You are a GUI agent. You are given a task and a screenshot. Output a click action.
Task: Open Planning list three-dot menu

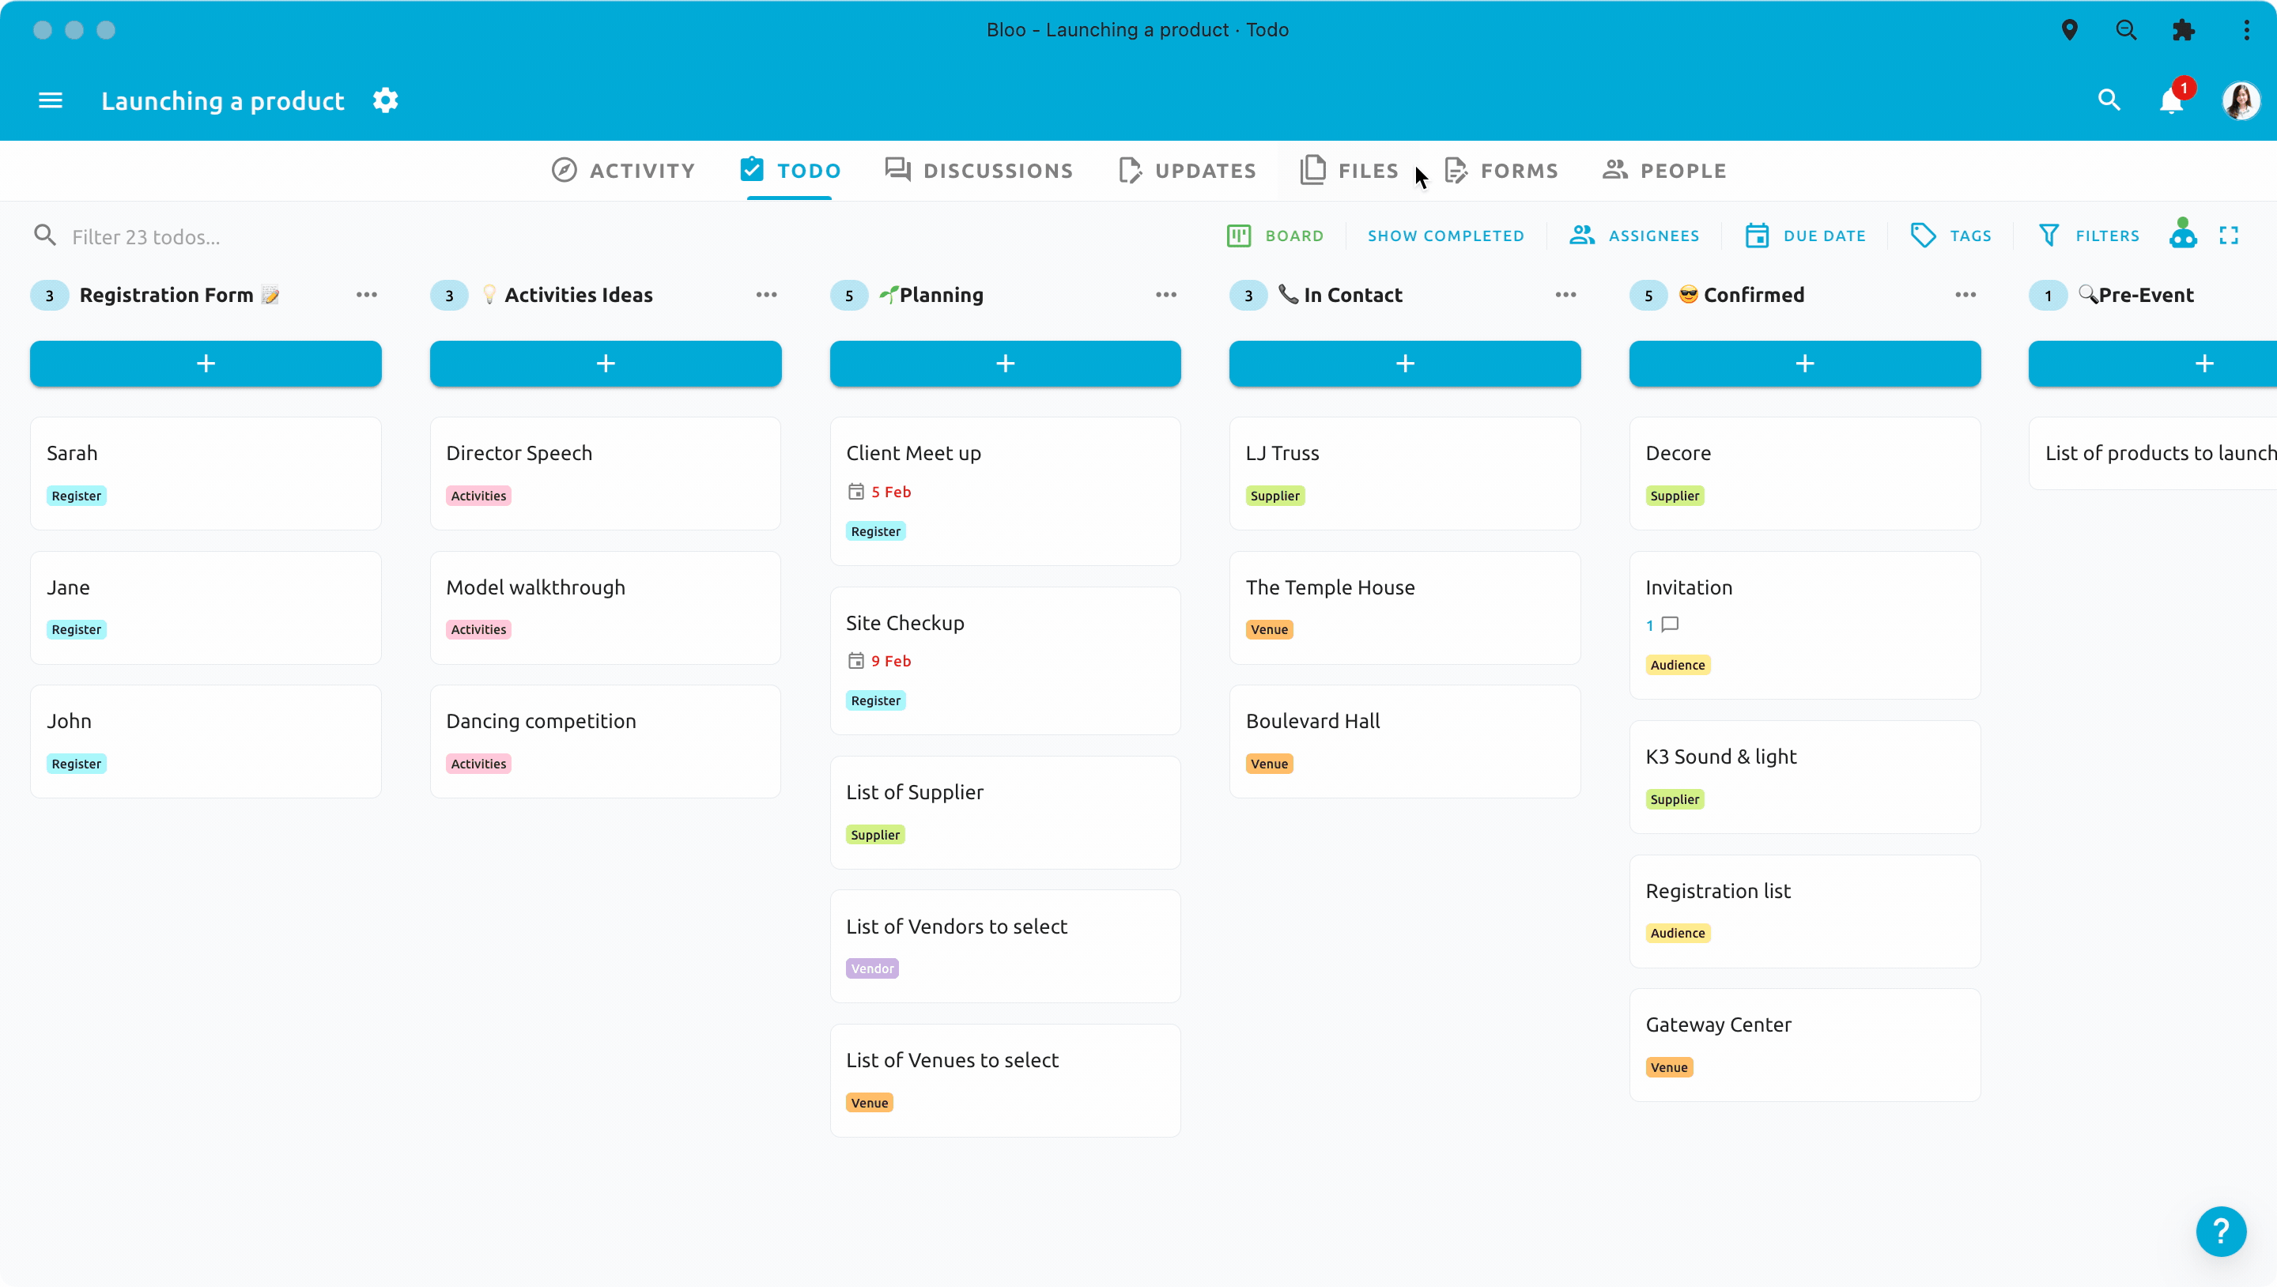(x=1166, y=295)
